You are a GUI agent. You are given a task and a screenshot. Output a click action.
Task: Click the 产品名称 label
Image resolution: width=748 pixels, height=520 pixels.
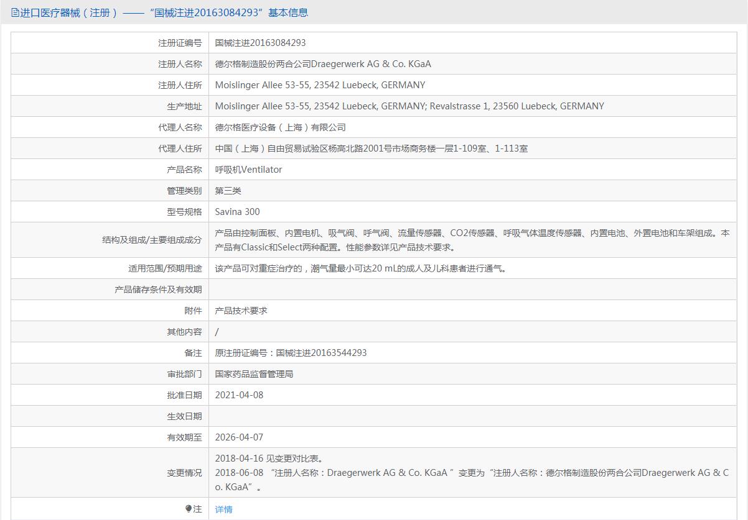(x=185, y=170)
